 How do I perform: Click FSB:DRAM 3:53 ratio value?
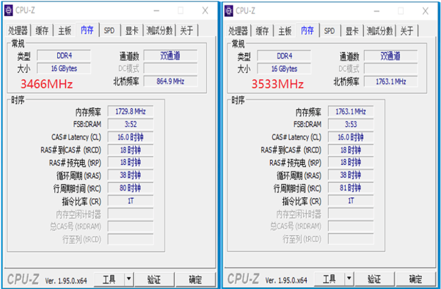tap(351, 124)
